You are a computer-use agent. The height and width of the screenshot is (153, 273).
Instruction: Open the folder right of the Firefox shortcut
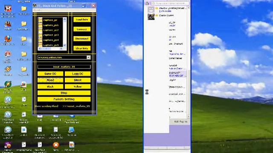(24, 39)
